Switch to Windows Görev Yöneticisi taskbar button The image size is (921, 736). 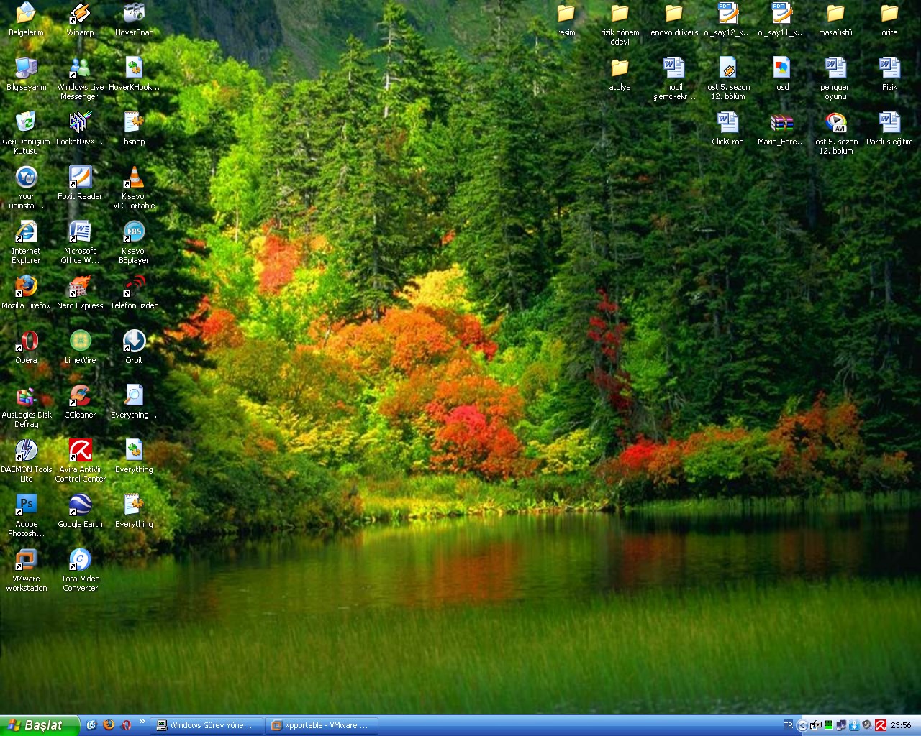tap(206, 725)
